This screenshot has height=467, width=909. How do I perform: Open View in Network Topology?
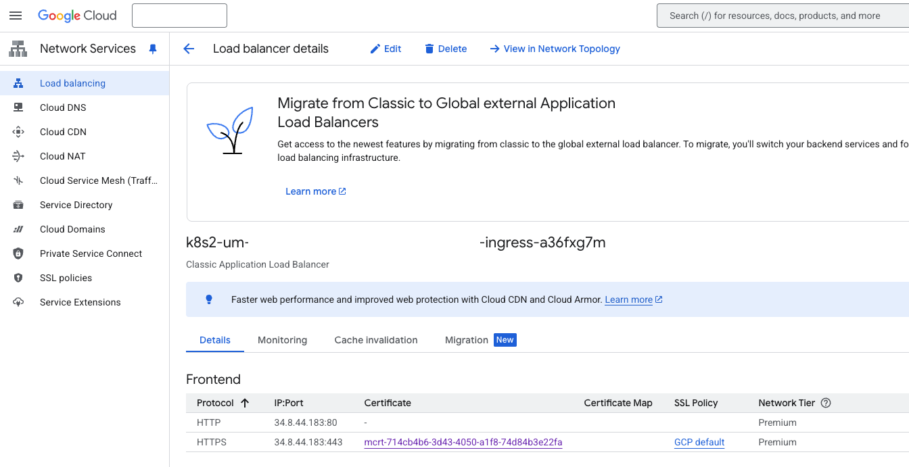point(555,49)
